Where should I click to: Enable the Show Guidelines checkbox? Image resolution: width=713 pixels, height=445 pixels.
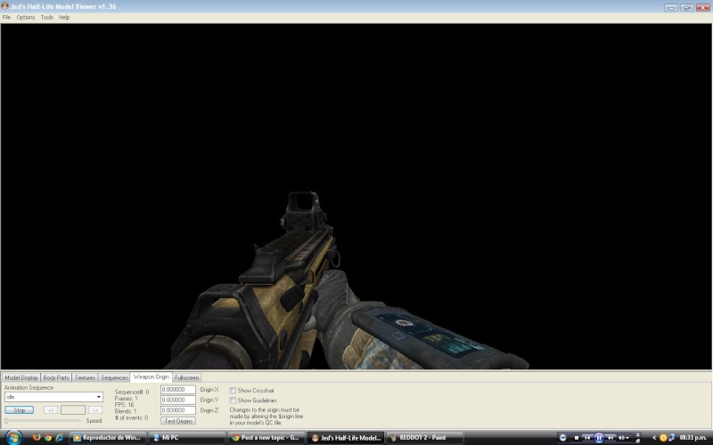point(233,400)
